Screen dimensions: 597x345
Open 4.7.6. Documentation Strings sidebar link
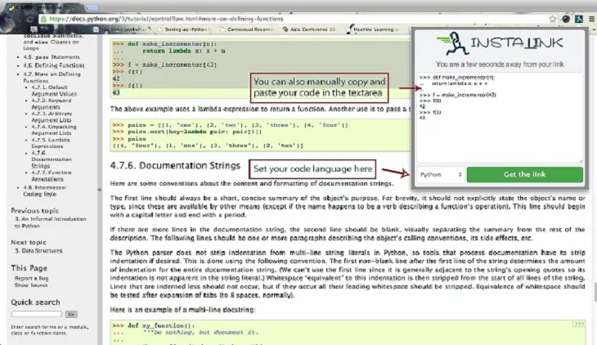point(52,159)
